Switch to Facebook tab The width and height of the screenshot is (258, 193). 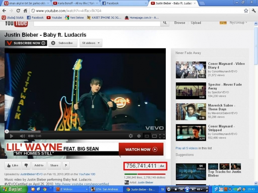[x=124, y=3]
